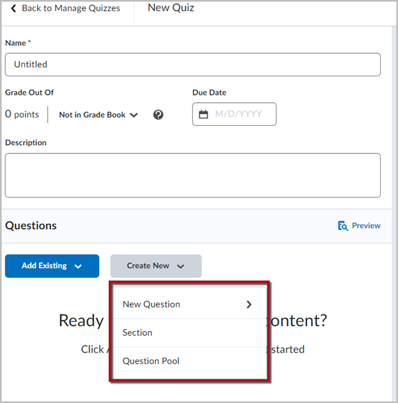
Task: Click the Preview magnifier icon
Action: 343,226
